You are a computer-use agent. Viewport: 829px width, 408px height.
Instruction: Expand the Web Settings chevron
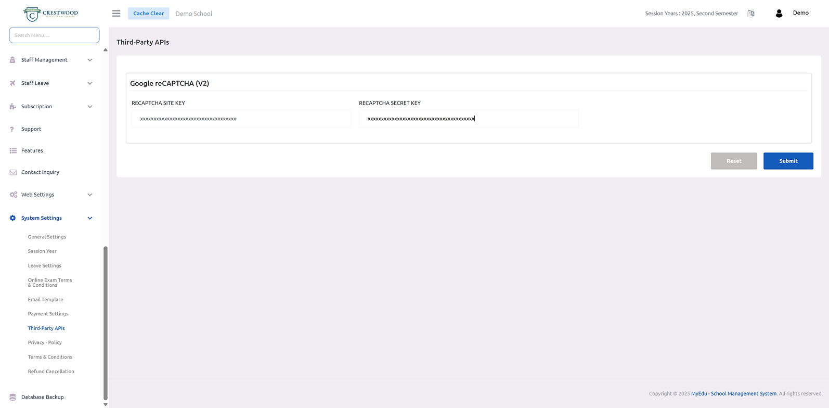(x=90, y=195)
